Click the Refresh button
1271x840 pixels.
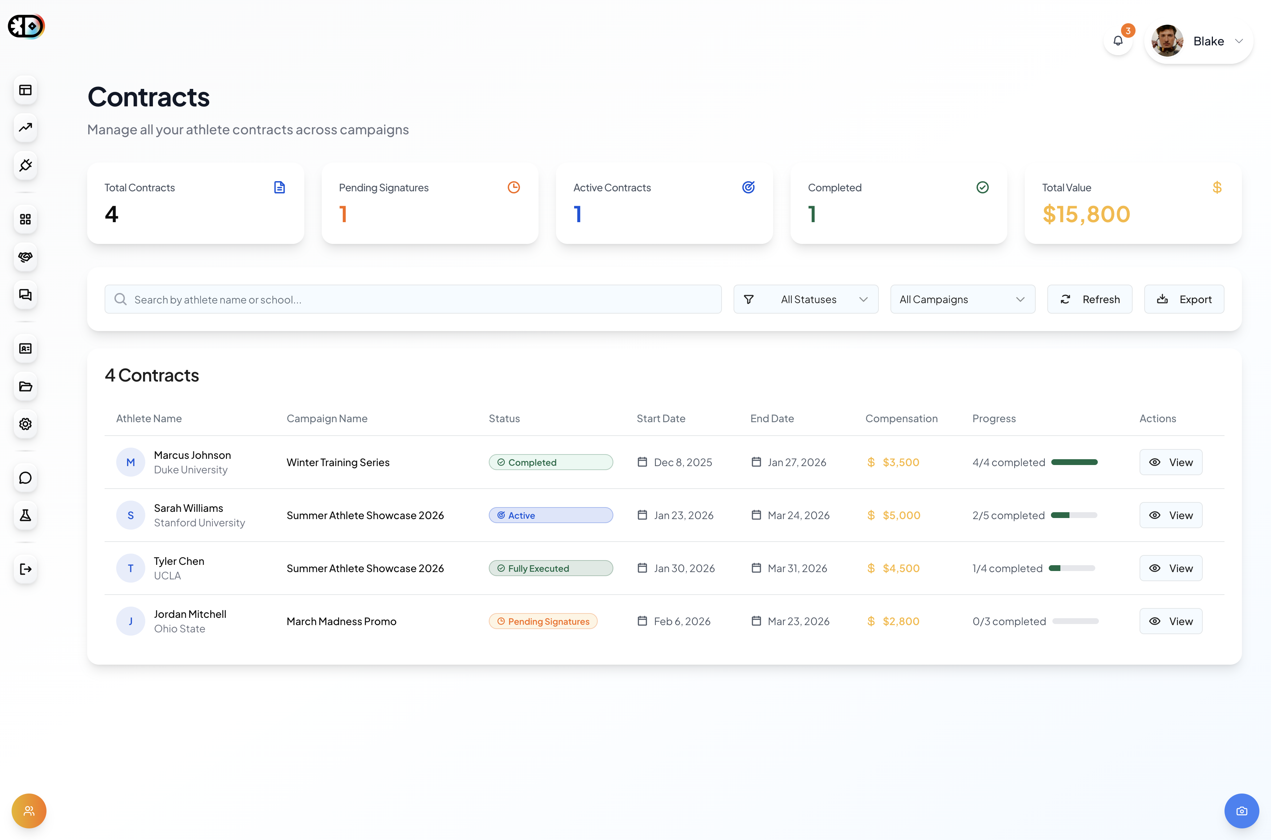coord(1090,299)
